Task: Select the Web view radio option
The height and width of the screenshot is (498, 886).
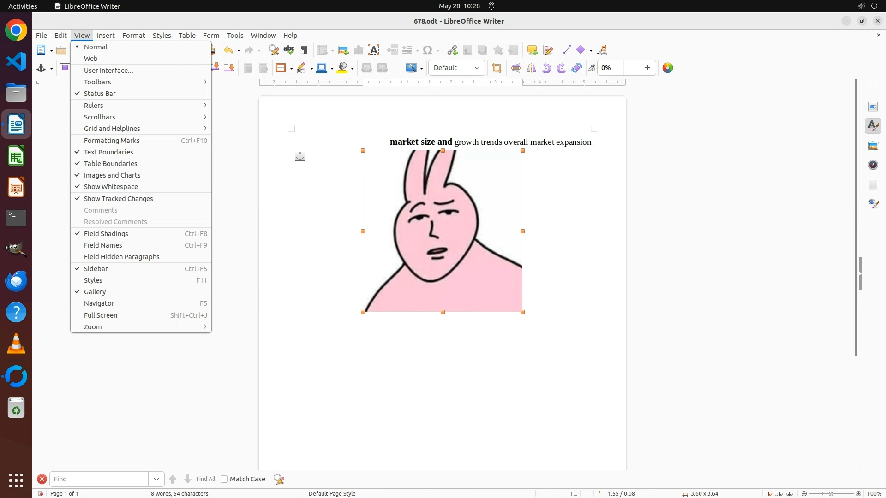Action: tap(91, 59)
